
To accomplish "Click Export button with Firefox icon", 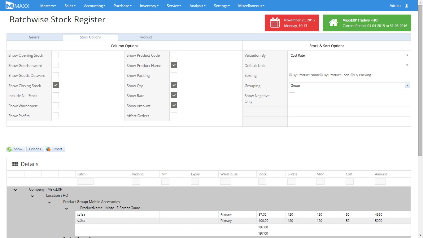I will pos(55,149).
